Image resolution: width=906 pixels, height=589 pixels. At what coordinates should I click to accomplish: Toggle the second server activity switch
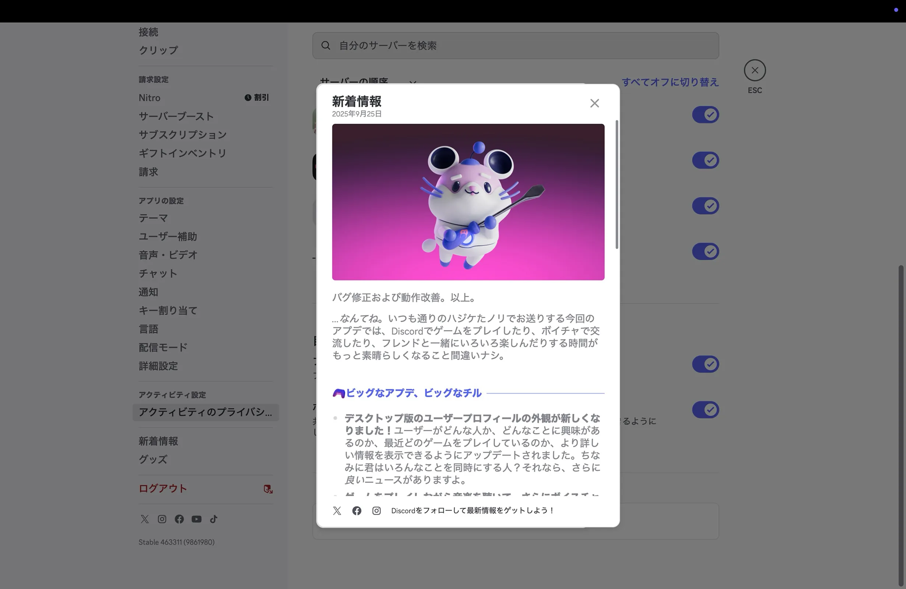pos(705,160)
